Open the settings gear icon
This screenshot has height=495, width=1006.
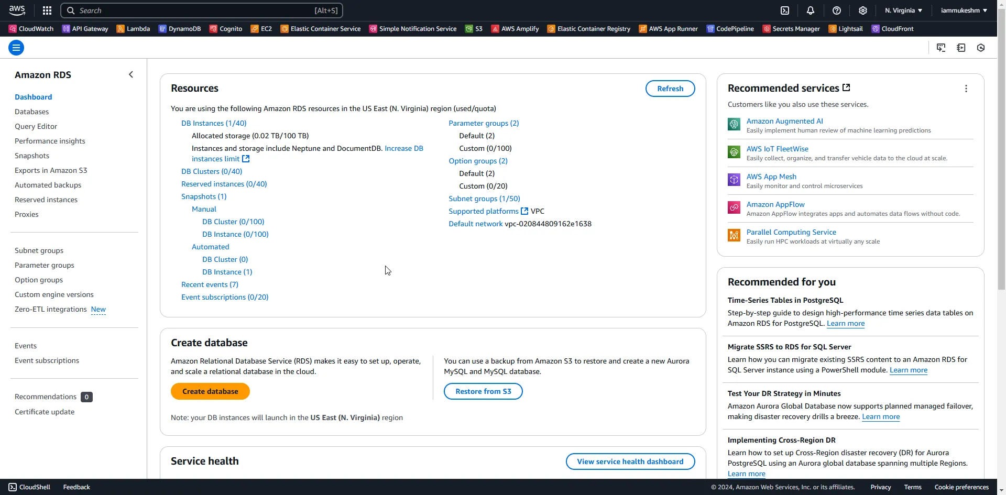click(x=862, y=10)
